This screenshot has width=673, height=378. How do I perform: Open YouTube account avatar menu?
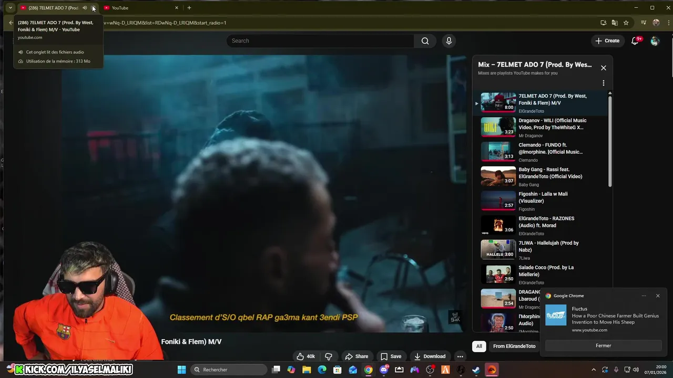click(655, 41)
